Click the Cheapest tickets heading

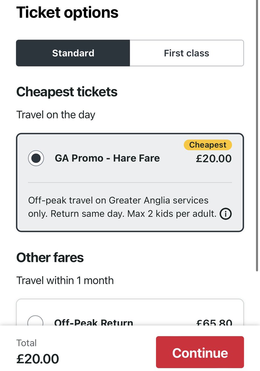tap(67, 92)
